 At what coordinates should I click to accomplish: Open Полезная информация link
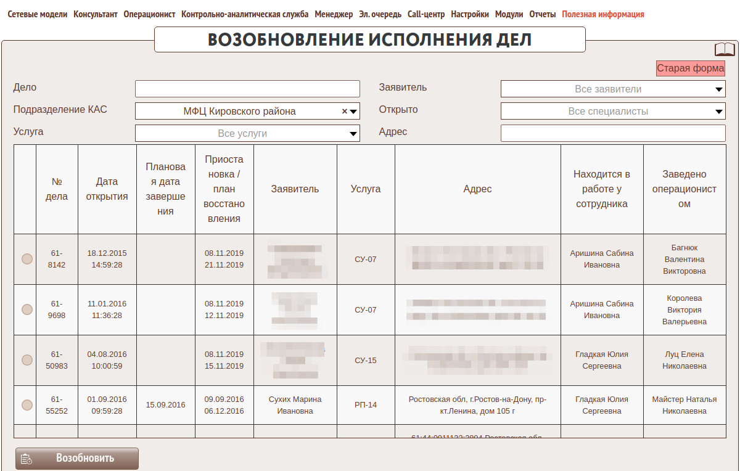(602, 14)
